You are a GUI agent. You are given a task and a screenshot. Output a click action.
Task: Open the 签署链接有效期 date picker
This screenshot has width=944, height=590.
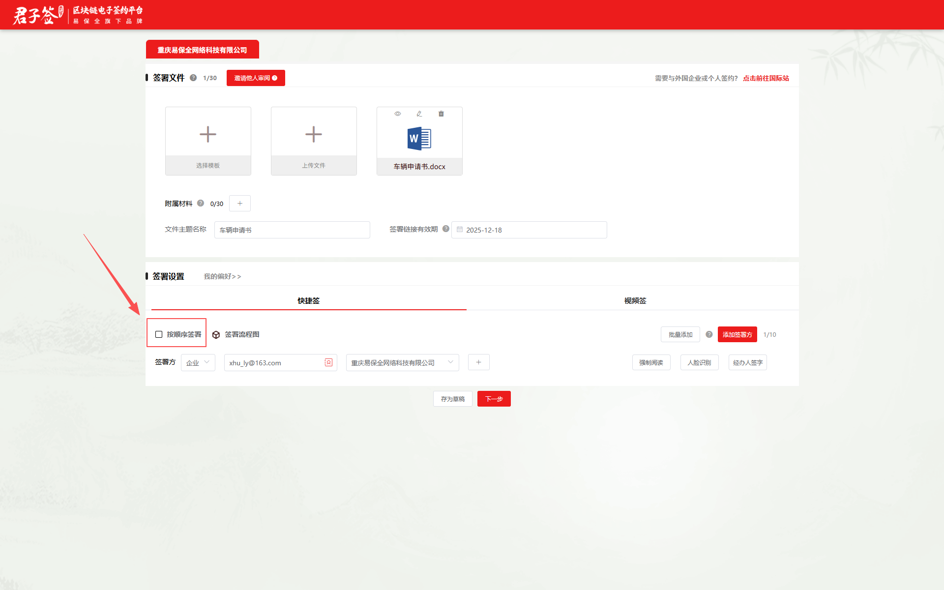click(529, 230)
